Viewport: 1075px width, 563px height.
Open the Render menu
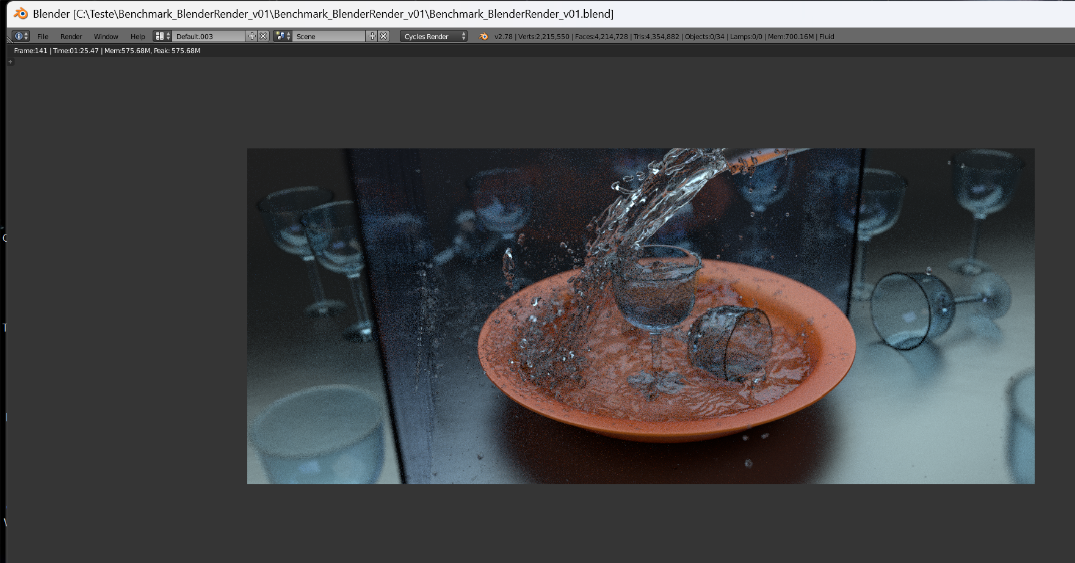(x=71, y=37)
